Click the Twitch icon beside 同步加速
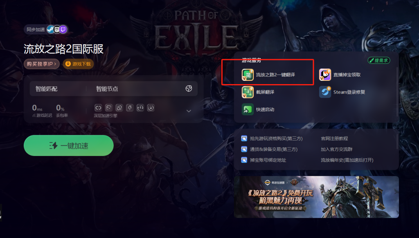419x238 pixels. (x=63, y=29)
